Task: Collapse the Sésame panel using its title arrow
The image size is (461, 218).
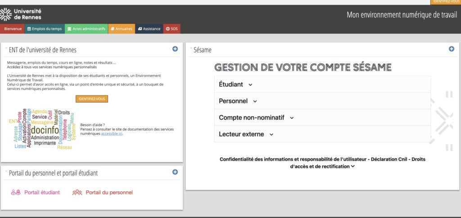Action: pyautogui.click(x=191, y=48)
